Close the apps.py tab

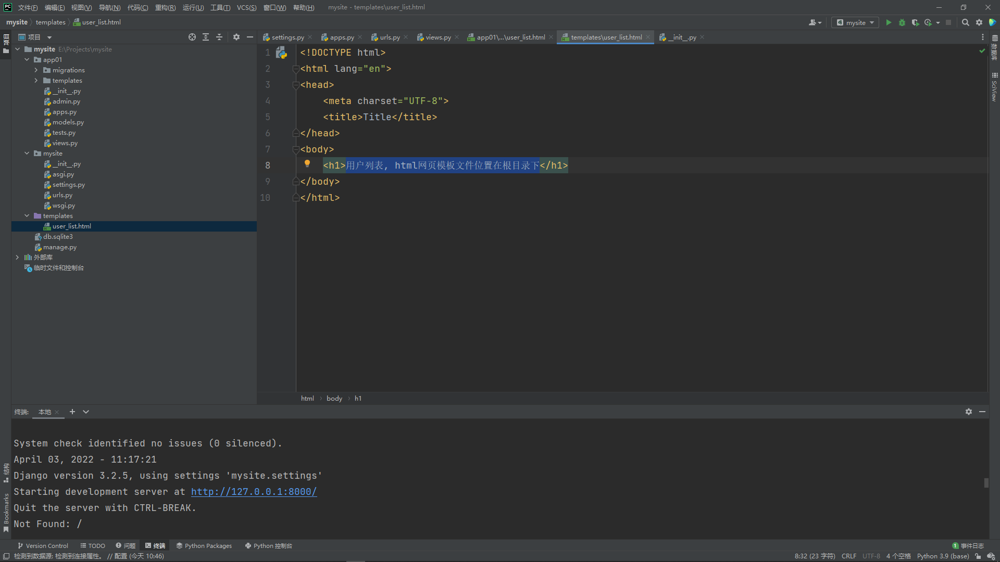click(360, 37)
